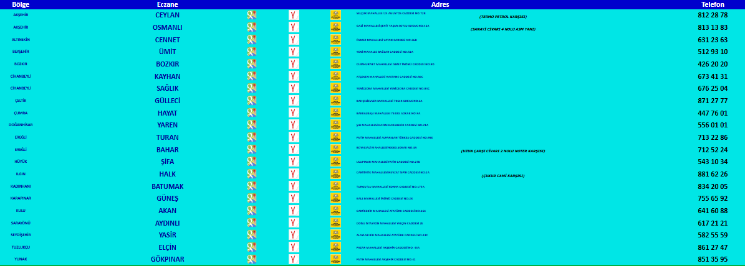Open Yandex map for SAĞLIK pharmacy

point(294,88)
